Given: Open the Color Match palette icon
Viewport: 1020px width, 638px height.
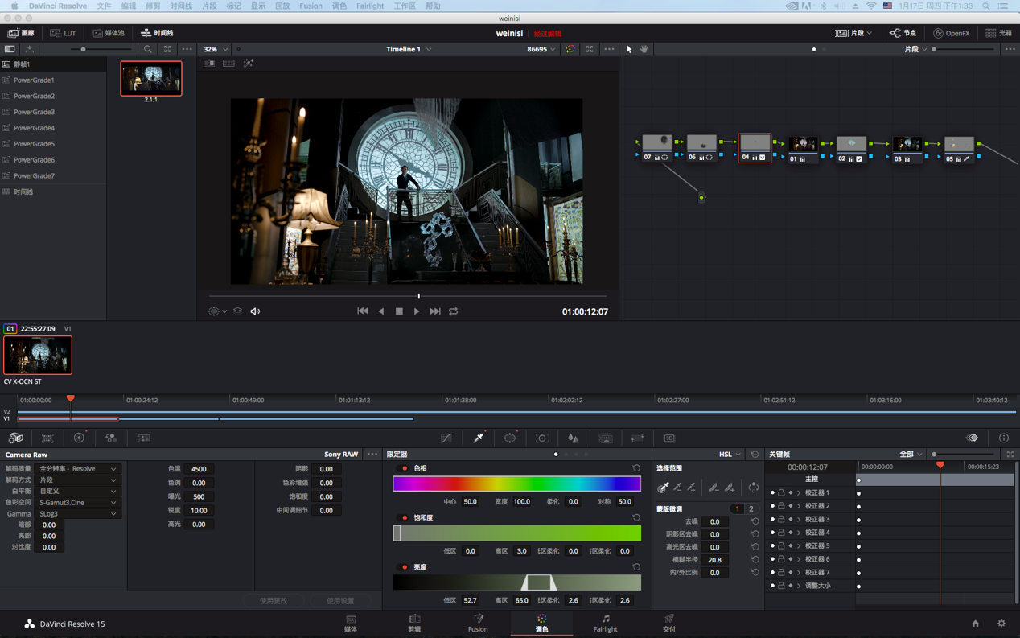Looking at the screenshot, I should pyautogui.click(x=47, y=438).
